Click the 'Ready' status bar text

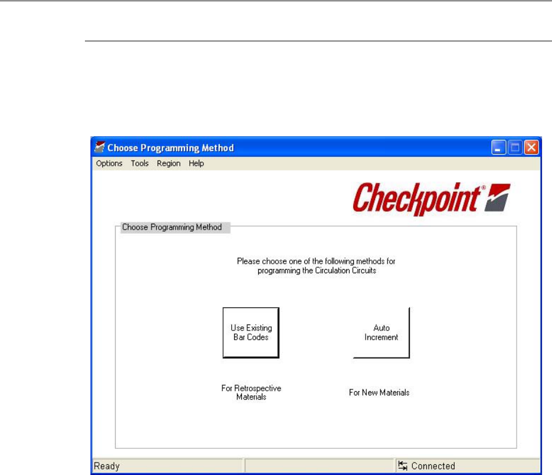point(107,466)
